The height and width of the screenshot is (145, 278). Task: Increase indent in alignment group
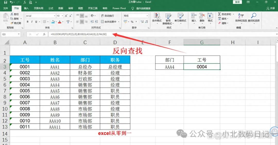[x=96, y=22]
